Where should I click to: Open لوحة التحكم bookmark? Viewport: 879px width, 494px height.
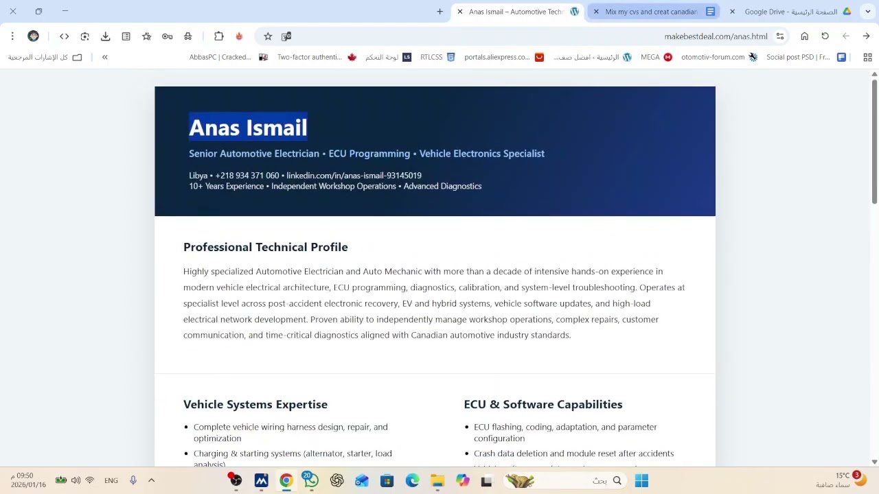coord(388,57)
